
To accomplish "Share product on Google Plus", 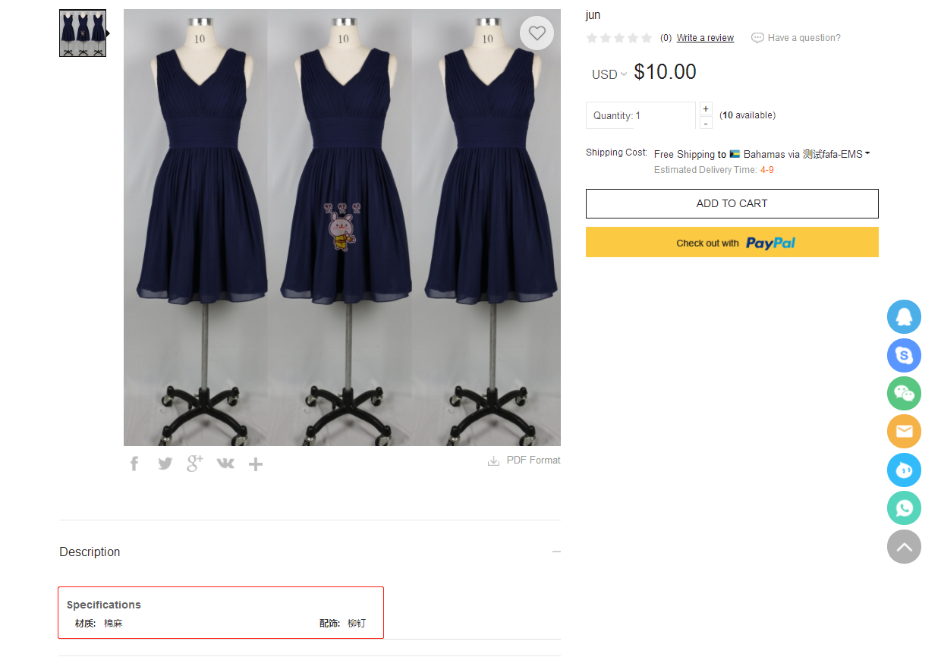I will [x=195, y=463].
